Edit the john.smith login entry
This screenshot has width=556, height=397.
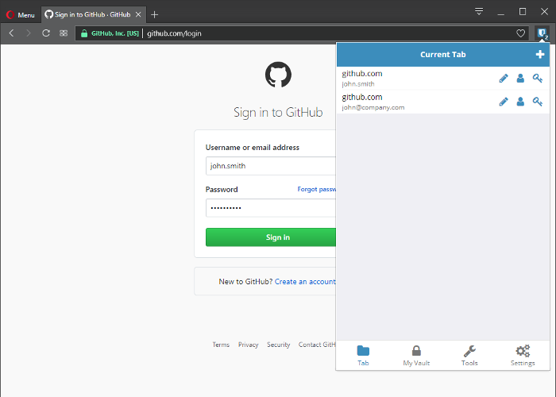pos(503,78)
